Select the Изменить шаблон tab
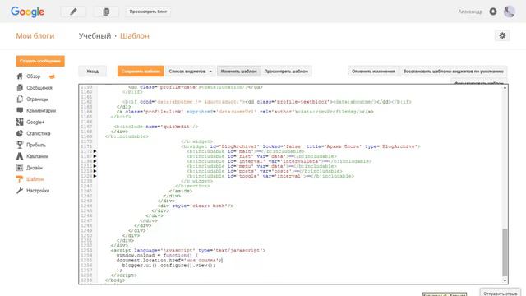This screenshot has height=296, width=526. 239,72
